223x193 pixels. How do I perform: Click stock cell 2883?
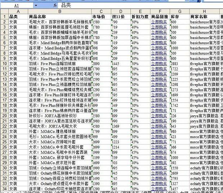(x=180, y=63)
